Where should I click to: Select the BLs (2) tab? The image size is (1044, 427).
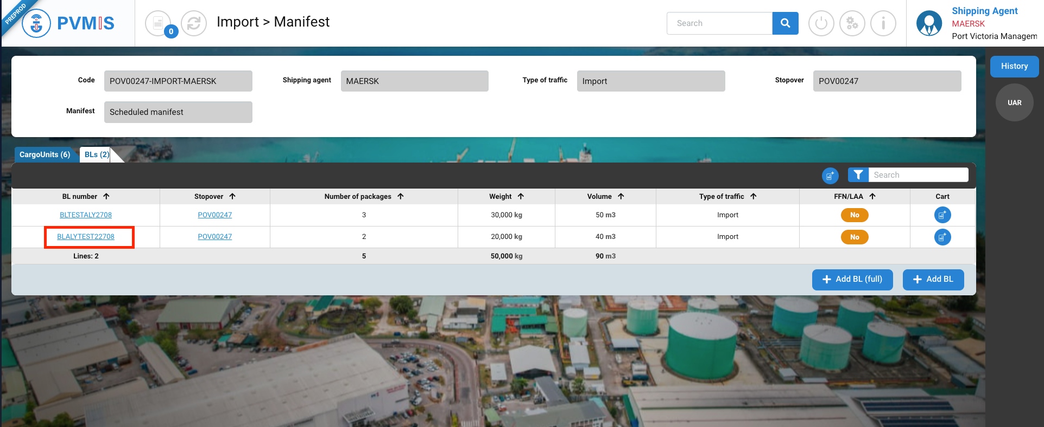[97, 154]
